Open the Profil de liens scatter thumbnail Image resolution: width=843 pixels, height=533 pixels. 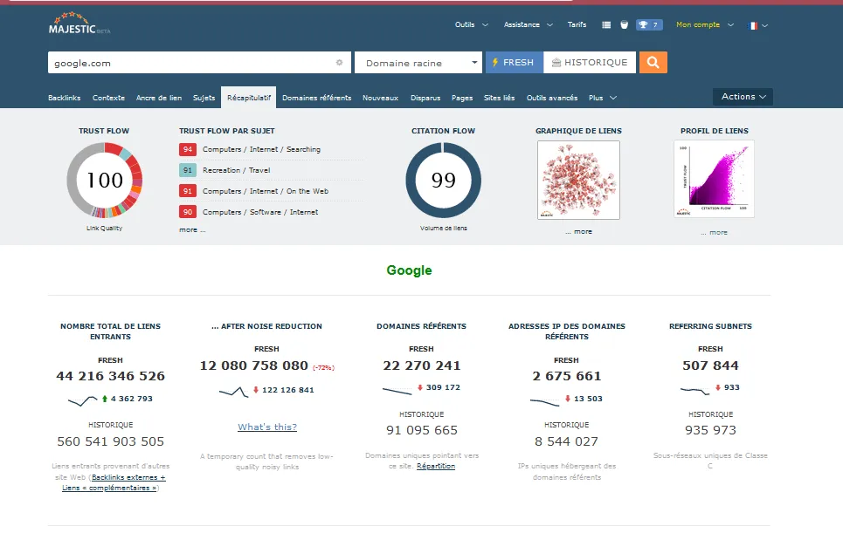coord(714,179)
